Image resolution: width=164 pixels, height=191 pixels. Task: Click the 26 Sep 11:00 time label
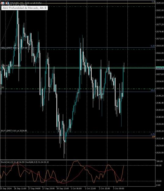point(20,189)
